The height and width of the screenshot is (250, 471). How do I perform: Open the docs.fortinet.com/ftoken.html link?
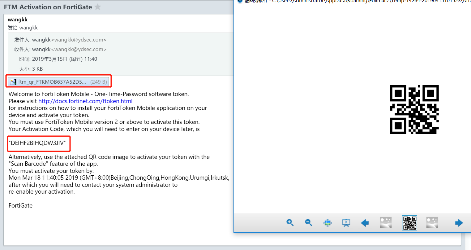[85, 101]
